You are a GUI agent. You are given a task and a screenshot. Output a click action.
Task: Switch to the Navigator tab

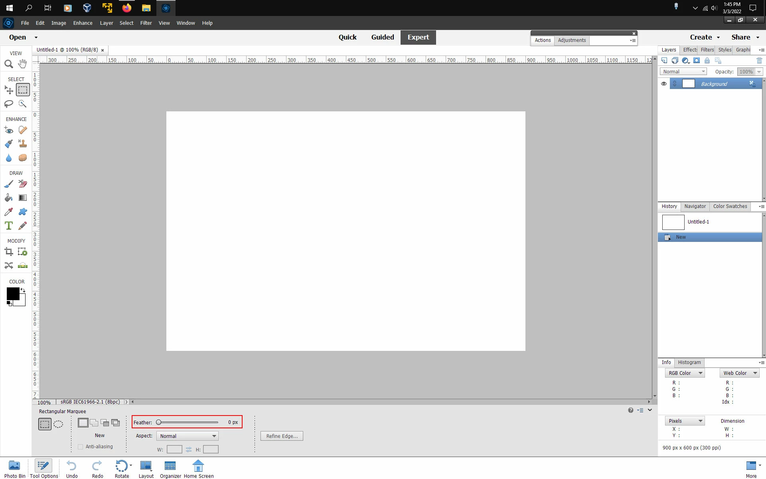[695, 206]
